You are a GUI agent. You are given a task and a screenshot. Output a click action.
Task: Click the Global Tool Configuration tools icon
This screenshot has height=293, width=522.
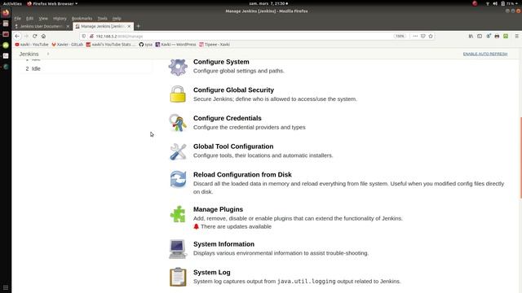178,151
